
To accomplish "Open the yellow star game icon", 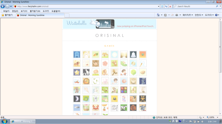I will (77, 72).
